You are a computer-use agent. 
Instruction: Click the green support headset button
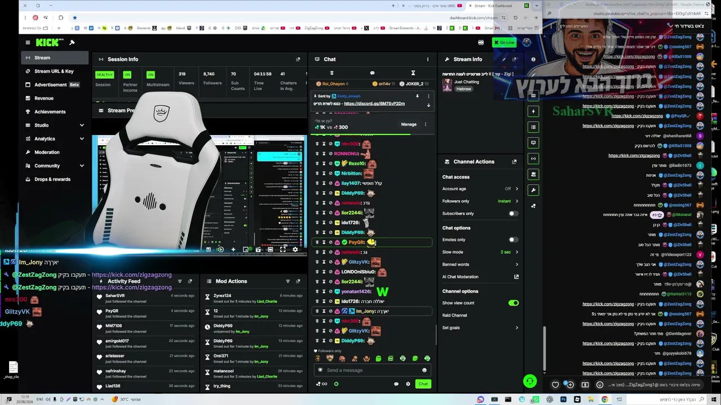click(x=530, y=381)
